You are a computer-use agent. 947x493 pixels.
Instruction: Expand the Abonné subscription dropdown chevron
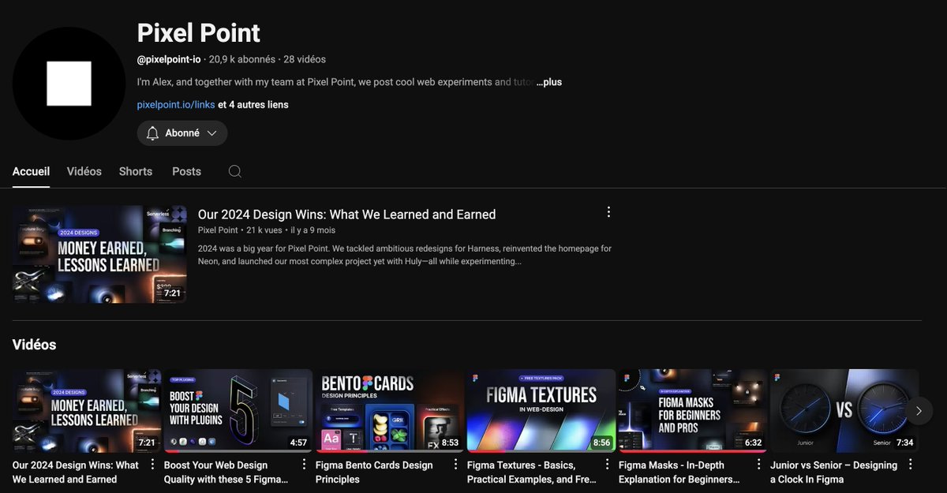click(211, 133)
